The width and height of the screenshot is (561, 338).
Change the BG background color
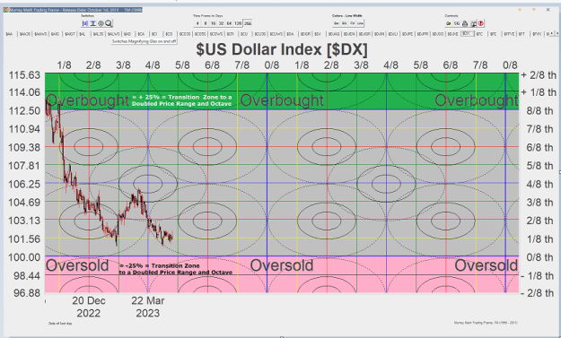(x=344, y=23)
